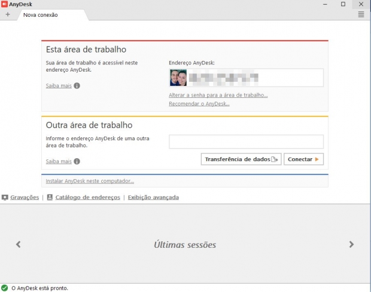The height and width of the screenshot is (292, 371).
Task: Open the Gravações link
Action: [25, 197]
